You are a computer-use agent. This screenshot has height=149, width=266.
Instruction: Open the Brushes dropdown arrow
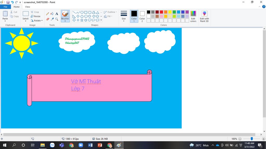65,21
